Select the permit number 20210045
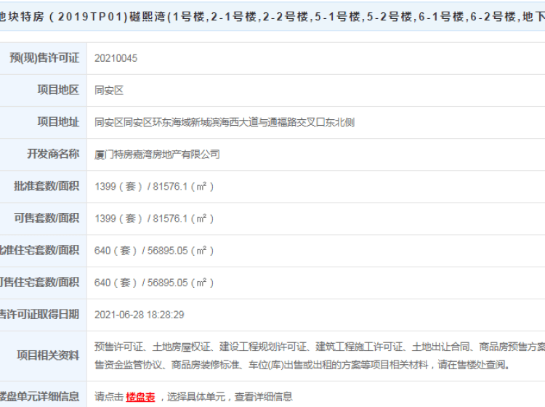The width and height of the screenshot is (545, 407). click(x=116, y=58)
